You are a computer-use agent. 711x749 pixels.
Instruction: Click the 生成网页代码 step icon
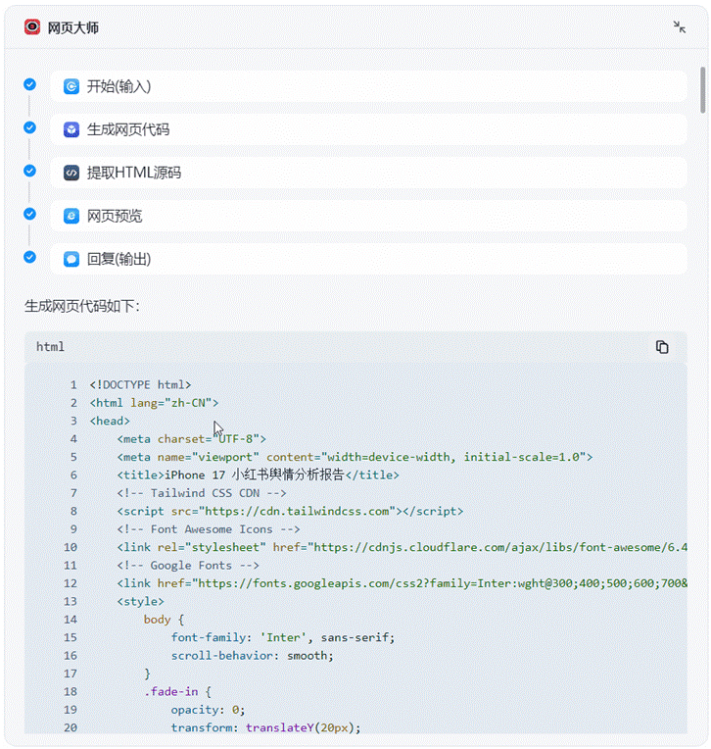[x=71, y=129]
